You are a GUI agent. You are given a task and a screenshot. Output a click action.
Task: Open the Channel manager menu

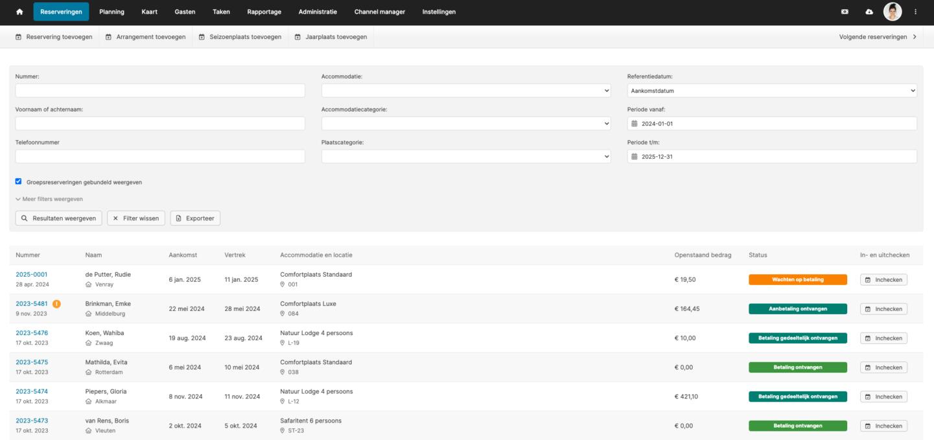coord(379,12)
